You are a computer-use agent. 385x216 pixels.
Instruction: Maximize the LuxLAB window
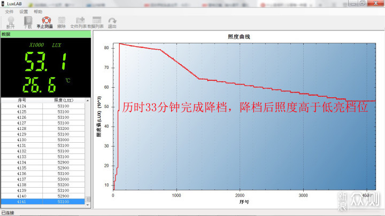point(363,3)
